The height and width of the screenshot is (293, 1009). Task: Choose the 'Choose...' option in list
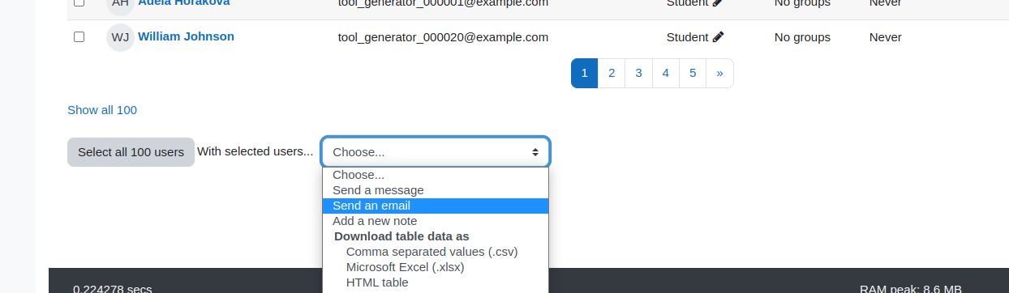(436, 175)
